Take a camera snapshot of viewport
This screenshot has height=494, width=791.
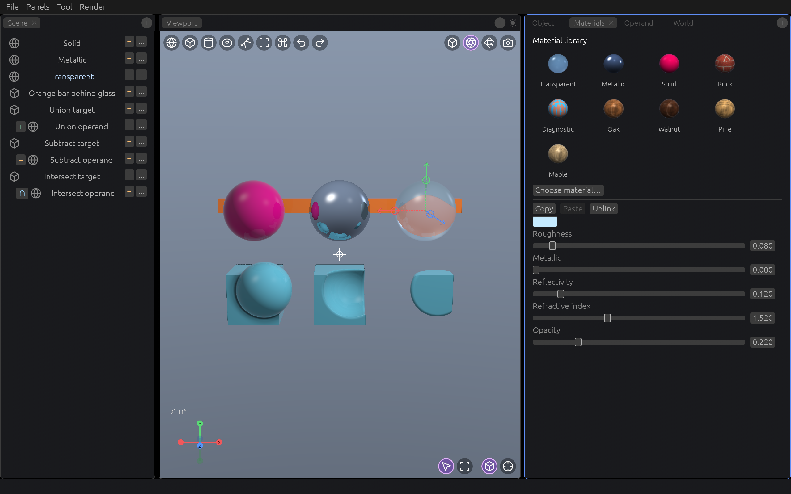(x=508, y=43)
